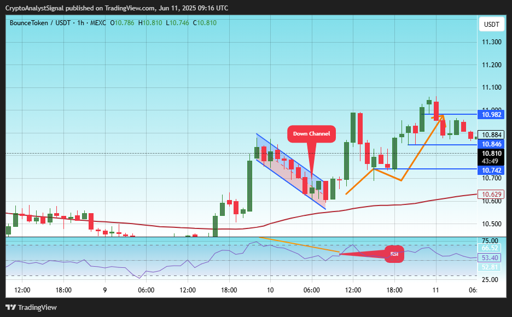This screenshot has height=317, width=512.
Task: Click the 06:00 label after date 9
Action: [146, 290]
